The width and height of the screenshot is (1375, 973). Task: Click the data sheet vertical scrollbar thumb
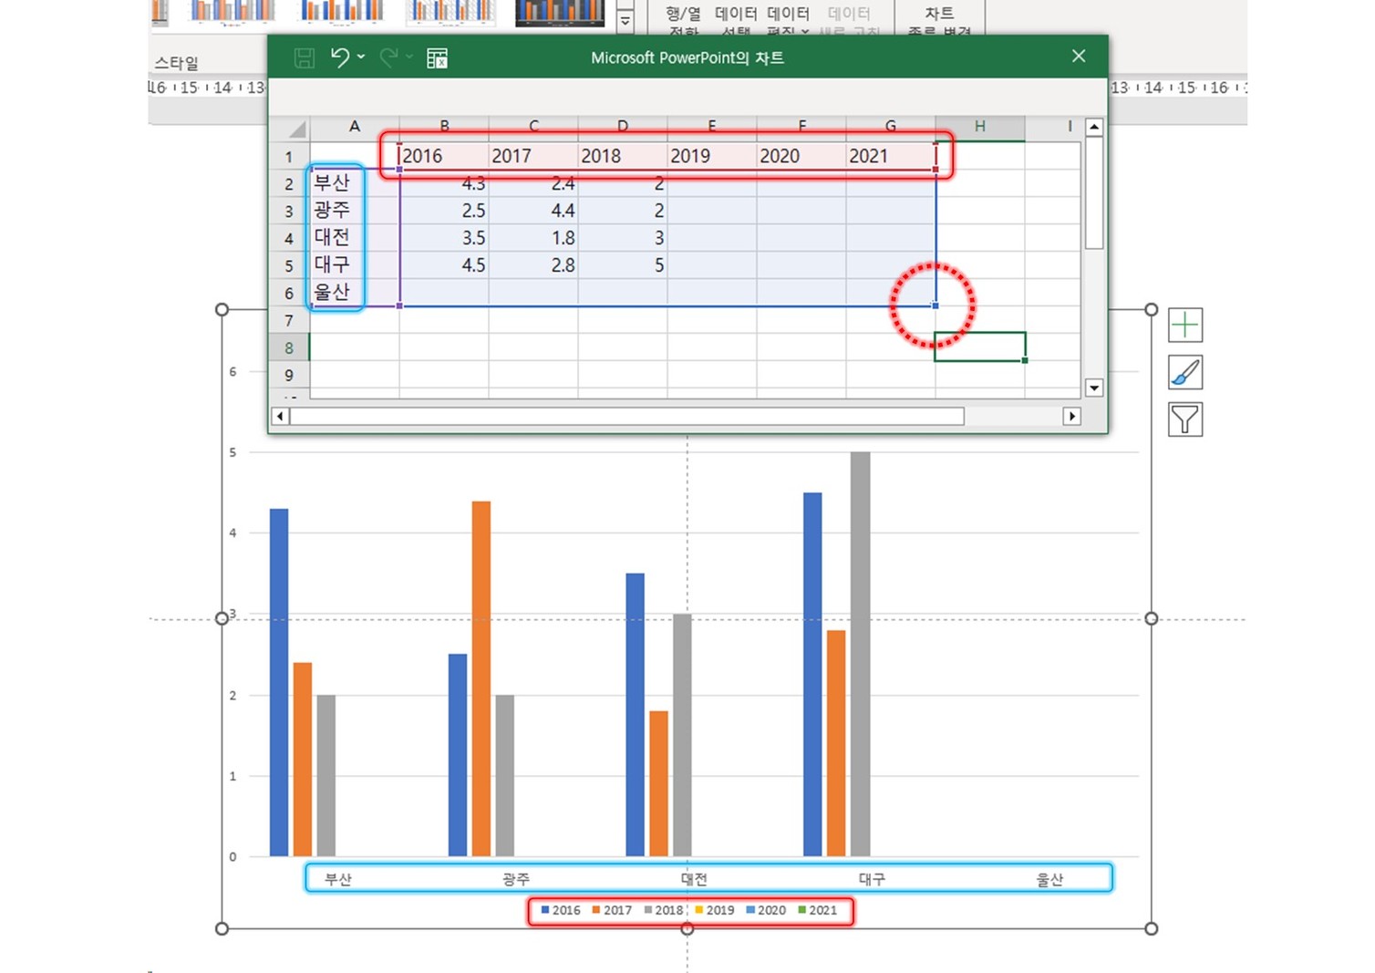tap(1094, 192)
